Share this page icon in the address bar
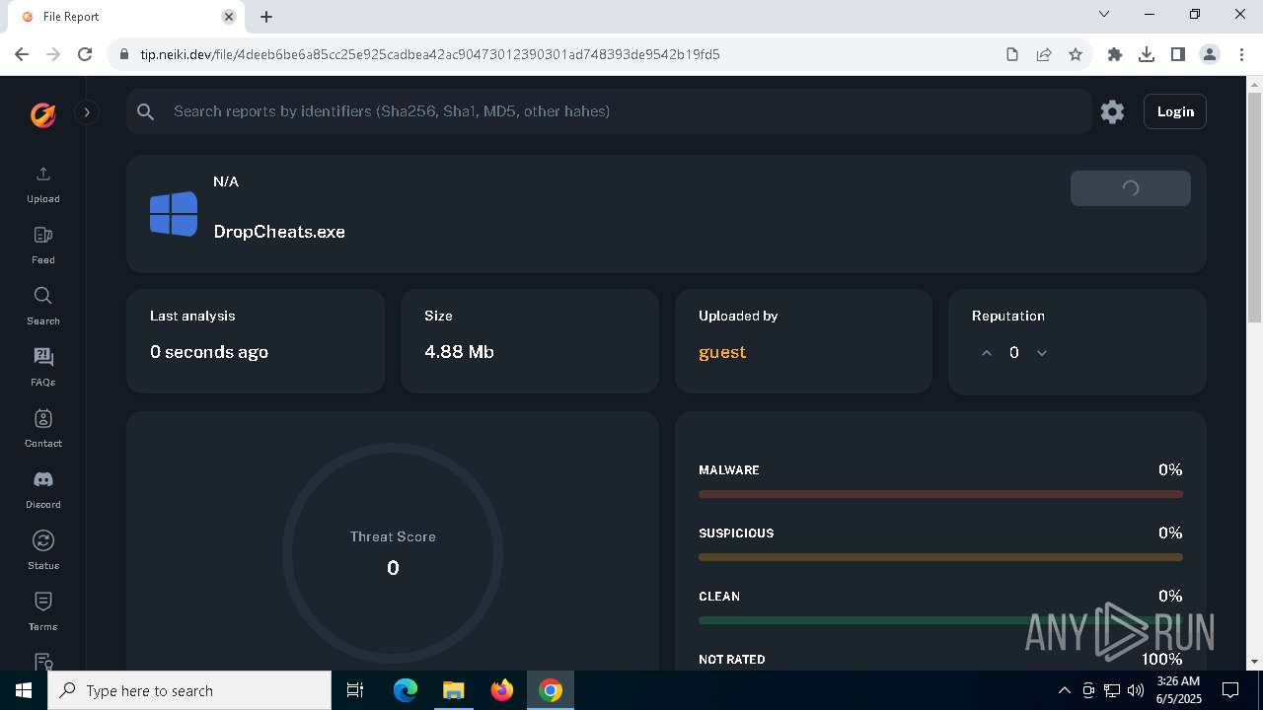Image resolution: width=1263 pixels, height=710 pixels. (1044, 54)
